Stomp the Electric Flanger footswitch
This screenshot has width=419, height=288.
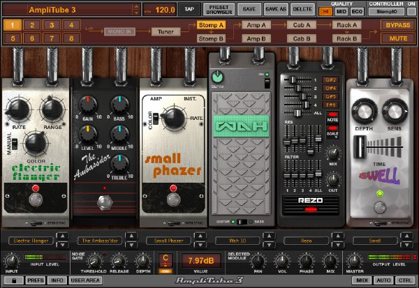[36, 199]
